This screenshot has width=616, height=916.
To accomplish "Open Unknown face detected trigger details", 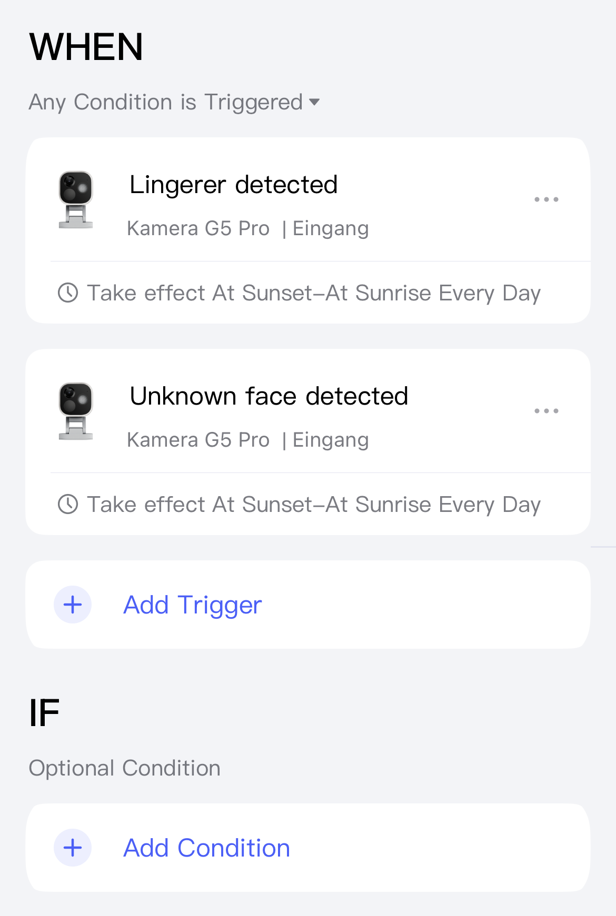I will point(269,396).
